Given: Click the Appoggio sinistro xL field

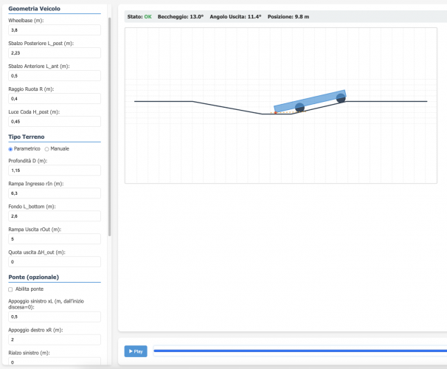Looking at the screenshot, I should tap(54, 316).
